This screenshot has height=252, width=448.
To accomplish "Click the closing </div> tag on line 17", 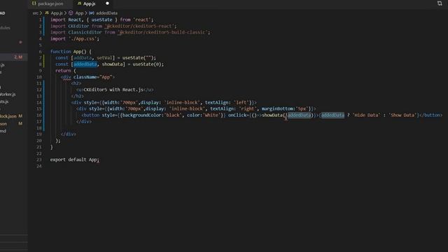I will 84,121.
